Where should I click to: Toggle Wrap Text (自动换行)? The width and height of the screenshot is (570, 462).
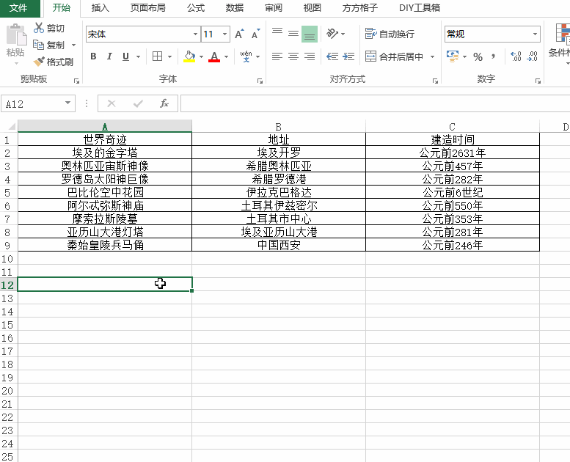[390, 34]
